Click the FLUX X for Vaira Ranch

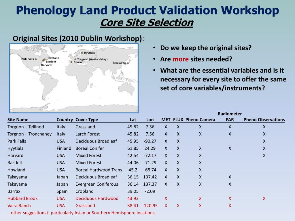click(178, 206)
